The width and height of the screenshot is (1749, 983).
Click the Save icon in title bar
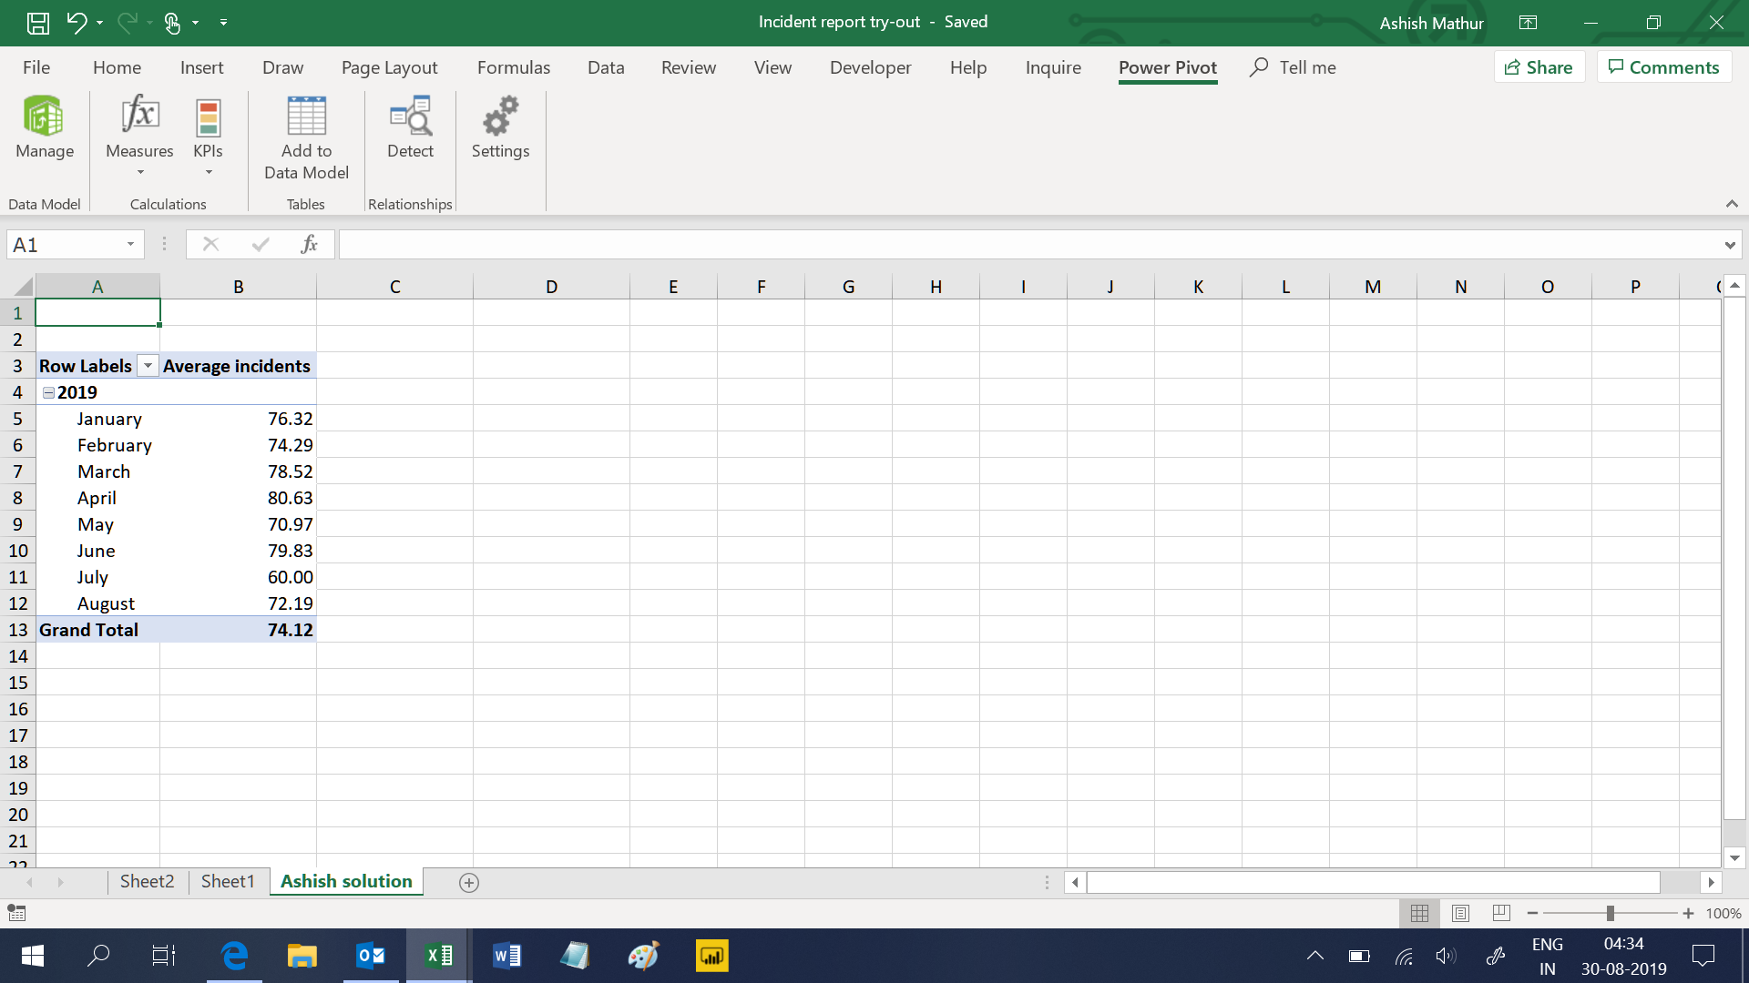tap(37, 22)
